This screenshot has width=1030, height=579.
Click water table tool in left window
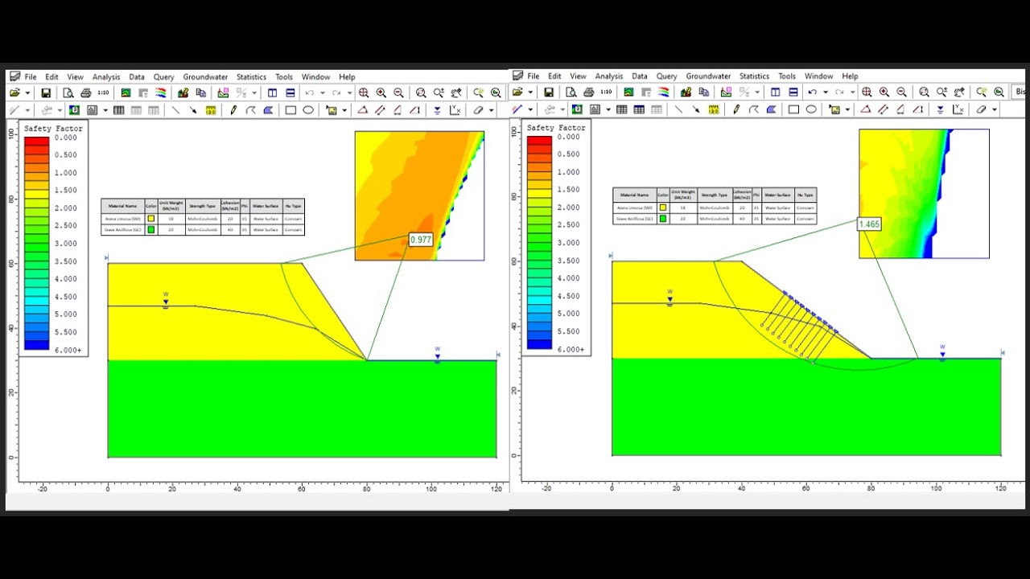(437, 110)
